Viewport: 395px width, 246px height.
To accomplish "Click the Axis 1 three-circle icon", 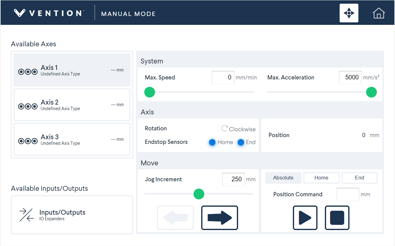I will (28, 72).
